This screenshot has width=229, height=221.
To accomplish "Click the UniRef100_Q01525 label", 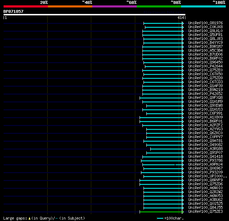I will click(x=205, y=204).
